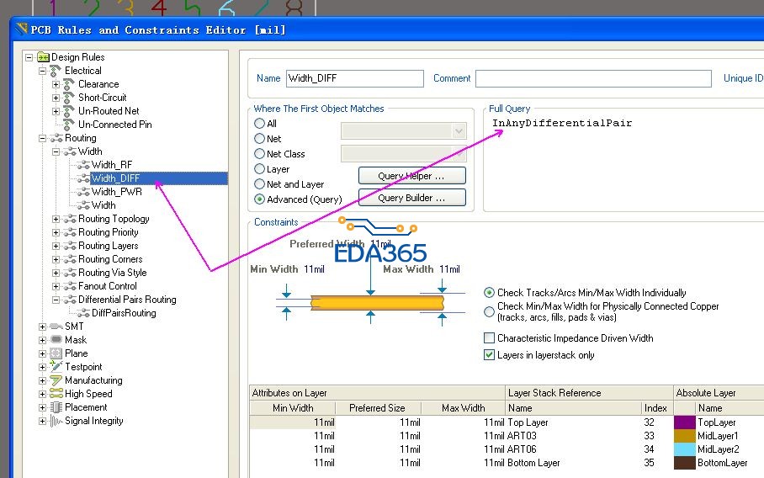The width and height of the screenshot is (764, 478).
Task: Click the Routing Priority icon
Action: coord(70,232)
